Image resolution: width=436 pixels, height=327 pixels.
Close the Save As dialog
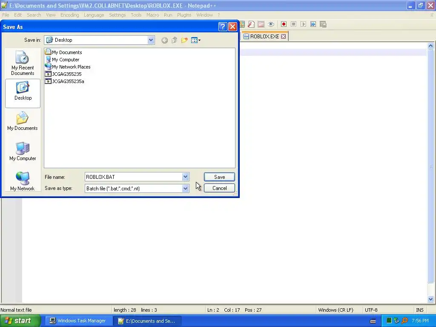coord(232,27)
